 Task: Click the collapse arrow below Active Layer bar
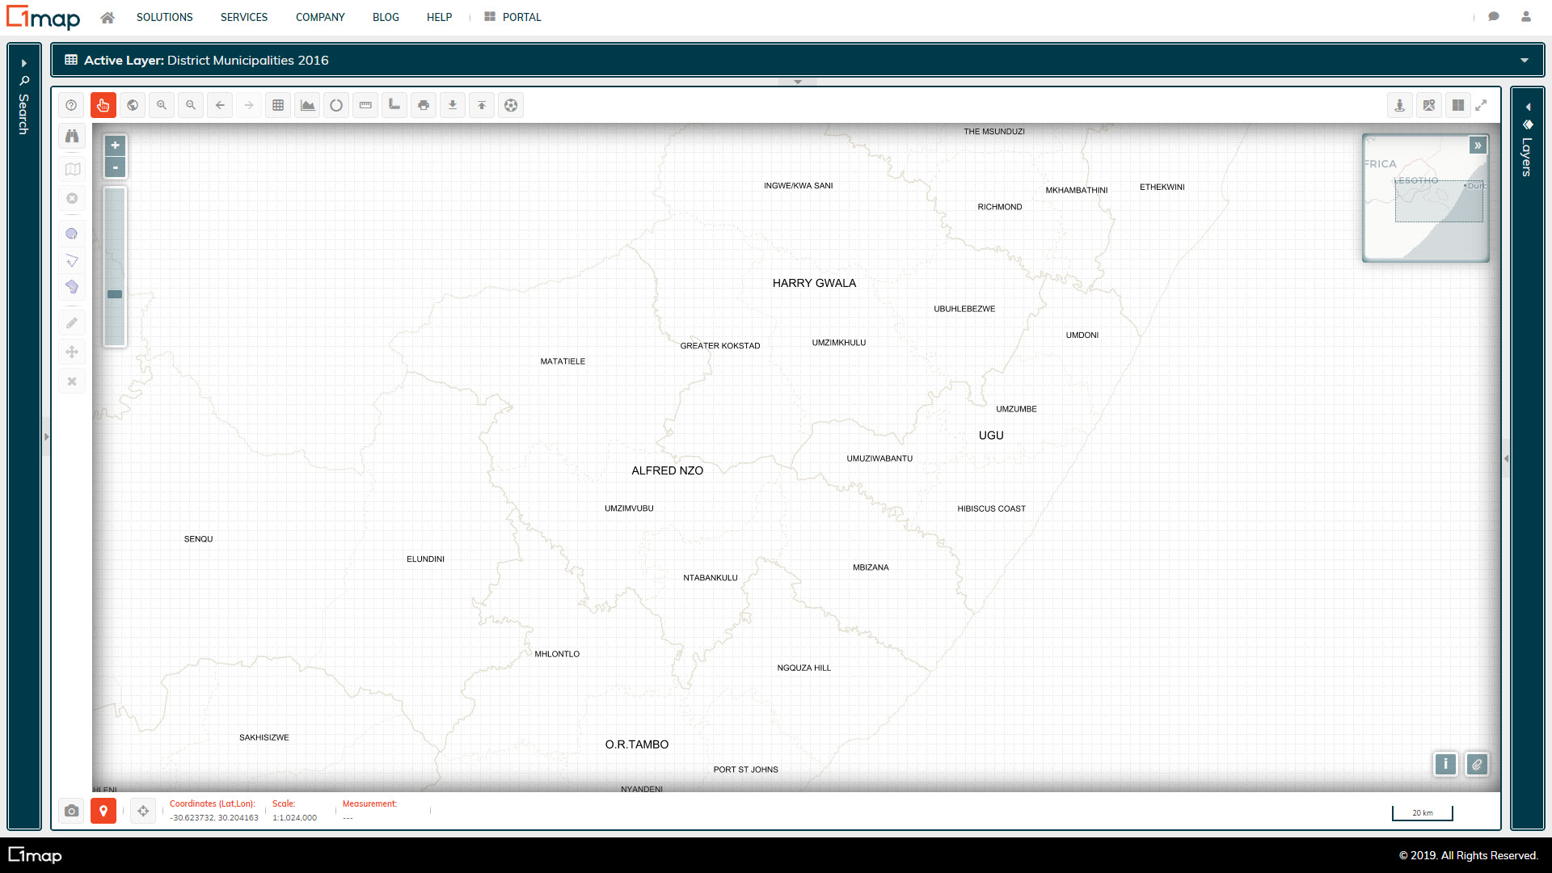click(x=798, y=82)
